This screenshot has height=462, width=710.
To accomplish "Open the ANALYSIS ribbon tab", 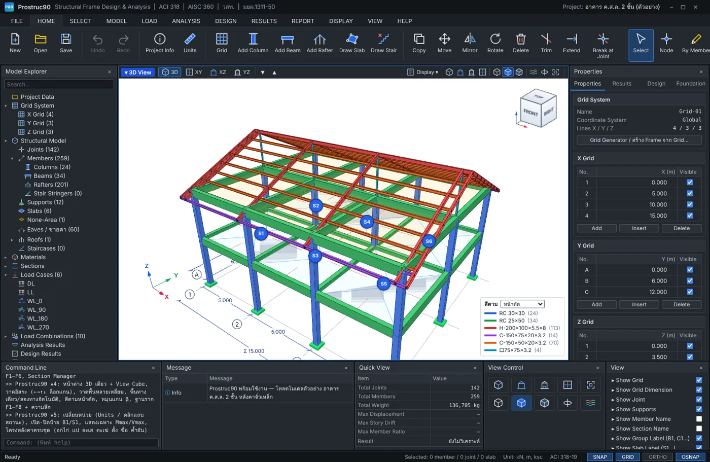I will click(x=186, y=21).
